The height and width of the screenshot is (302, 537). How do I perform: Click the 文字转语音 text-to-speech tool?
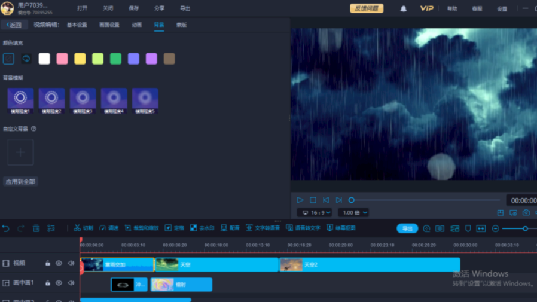(x=262, y=228)
